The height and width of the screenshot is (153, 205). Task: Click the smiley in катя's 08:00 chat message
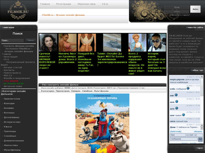[177, 101]
